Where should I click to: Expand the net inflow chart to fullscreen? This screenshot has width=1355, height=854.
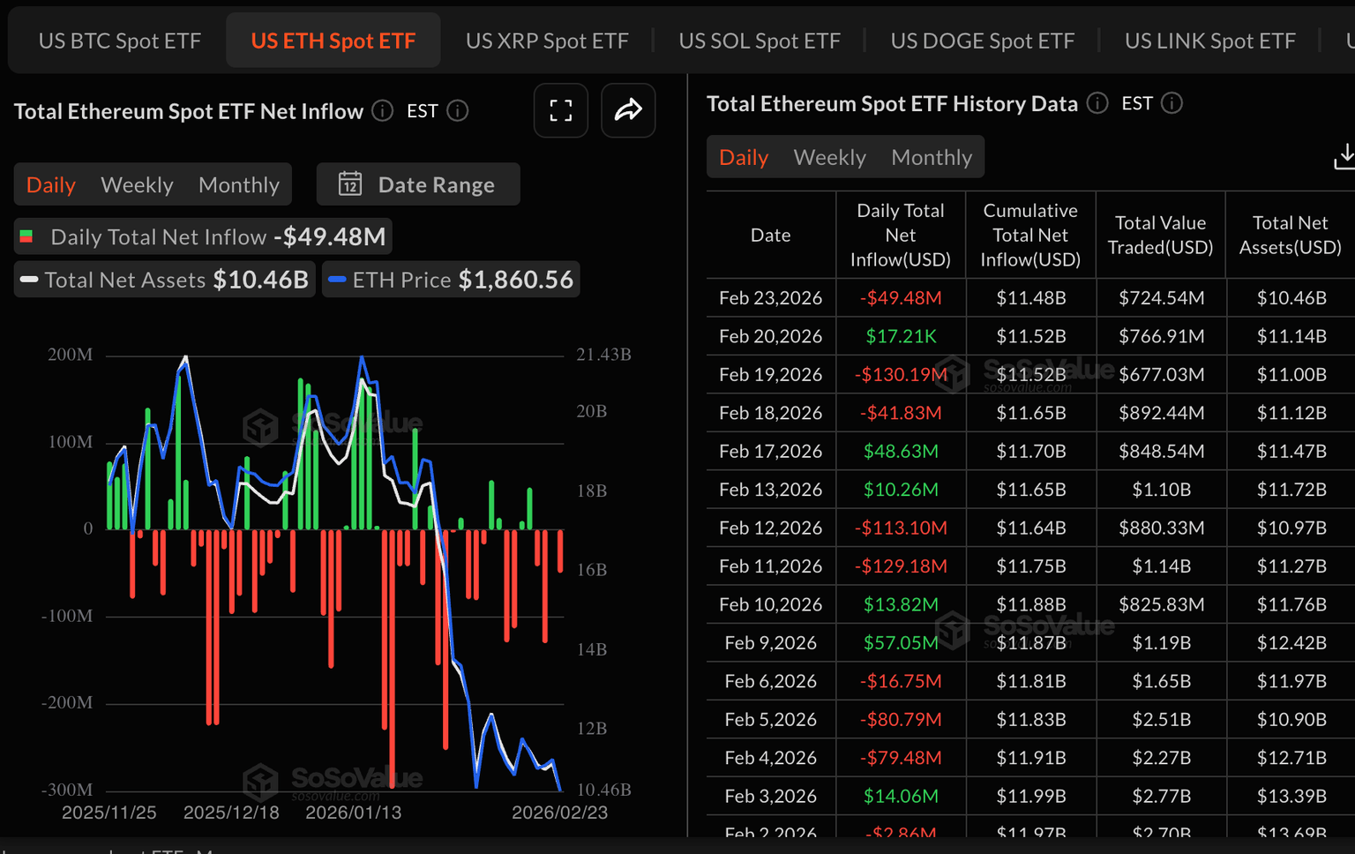560,110
